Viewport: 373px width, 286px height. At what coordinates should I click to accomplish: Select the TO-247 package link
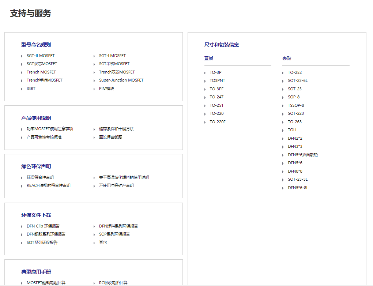216,97
